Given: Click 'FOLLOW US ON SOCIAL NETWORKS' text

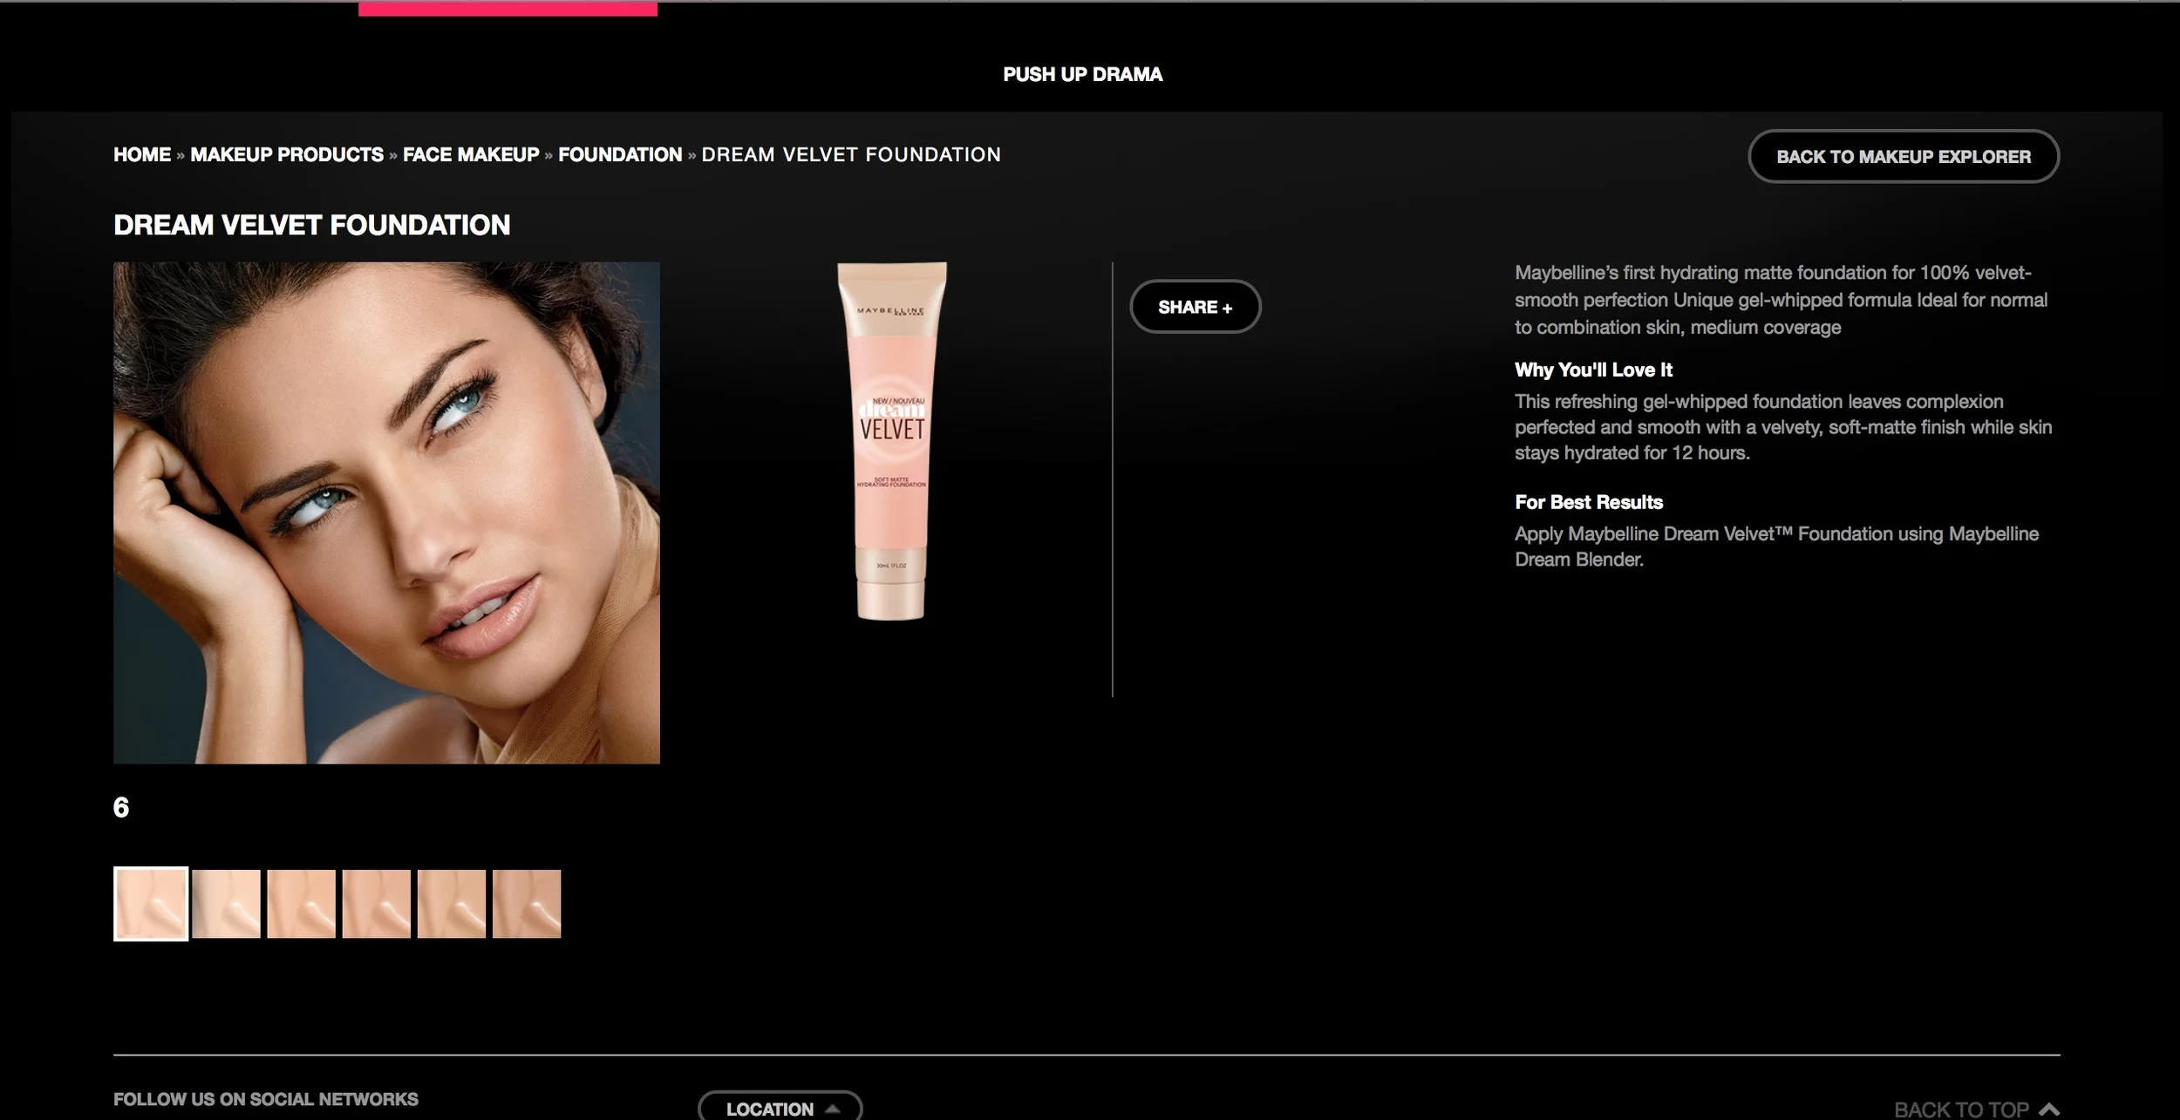Looking at the screenshot, I should point(266,1099).
